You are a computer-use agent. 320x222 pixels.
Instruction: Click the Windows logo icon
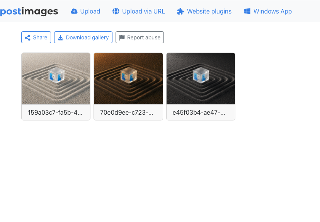247,11
